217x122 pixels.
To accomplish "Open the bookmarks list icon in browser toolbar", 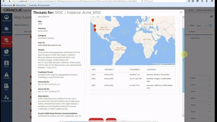I will coord(193,1).
